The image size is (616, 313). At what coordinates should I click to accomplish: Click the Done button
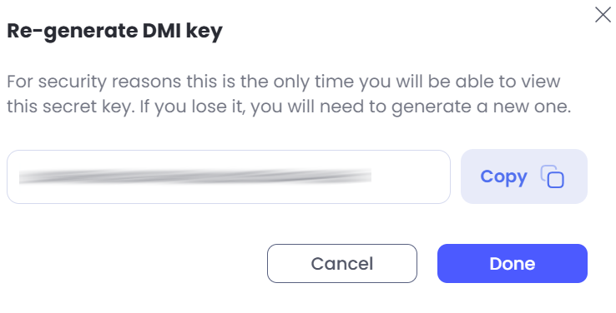pos(512,263)
